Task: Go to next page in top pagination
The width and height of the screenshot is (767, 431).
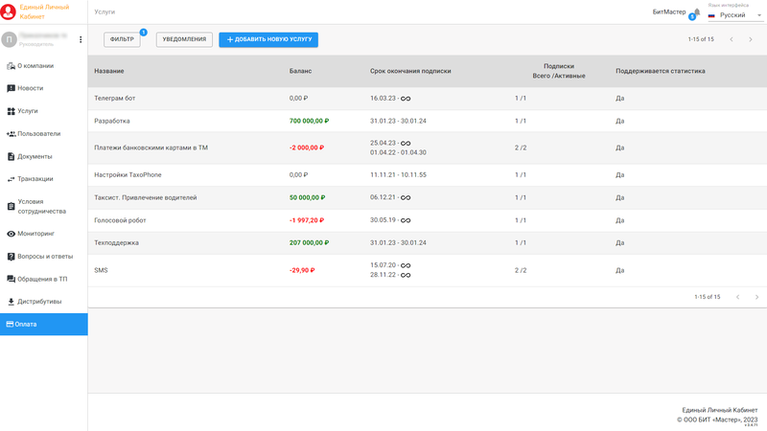Action: coord(751,40)
